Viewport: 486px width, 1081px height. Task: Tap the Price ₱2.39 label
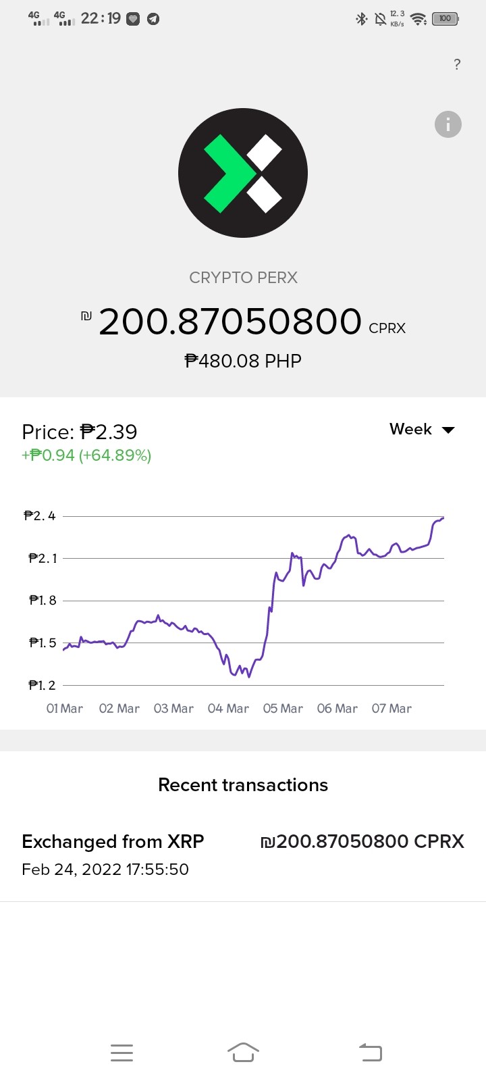[80, 432]
